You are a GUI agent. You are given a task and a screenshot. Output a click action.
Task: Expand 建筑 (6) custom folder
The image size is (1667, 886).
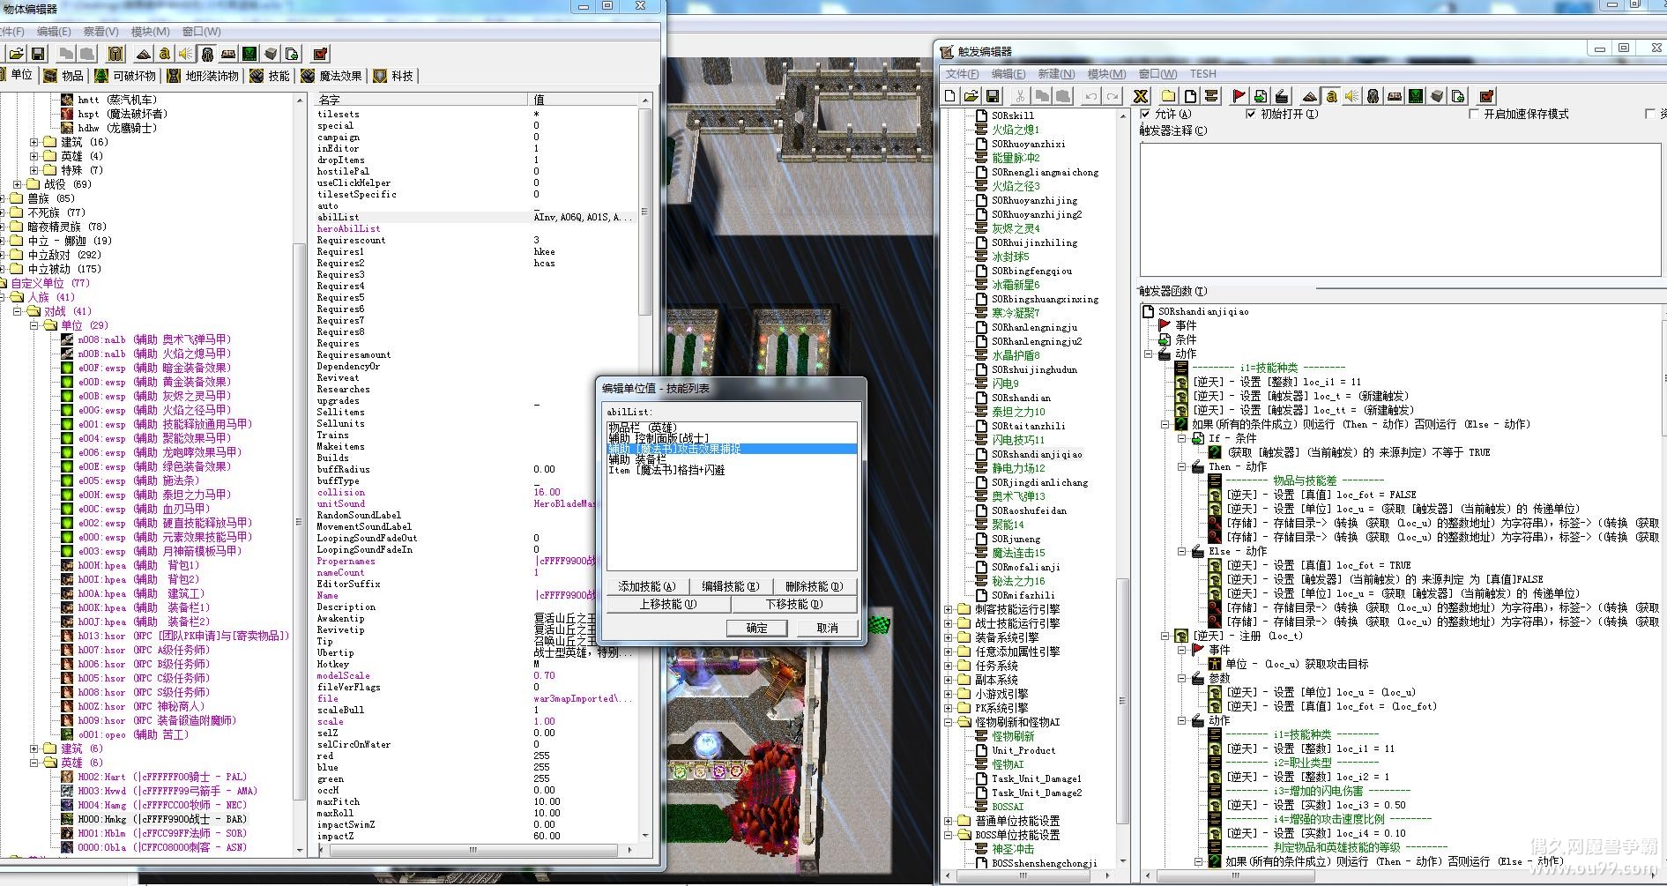[34, 748]
